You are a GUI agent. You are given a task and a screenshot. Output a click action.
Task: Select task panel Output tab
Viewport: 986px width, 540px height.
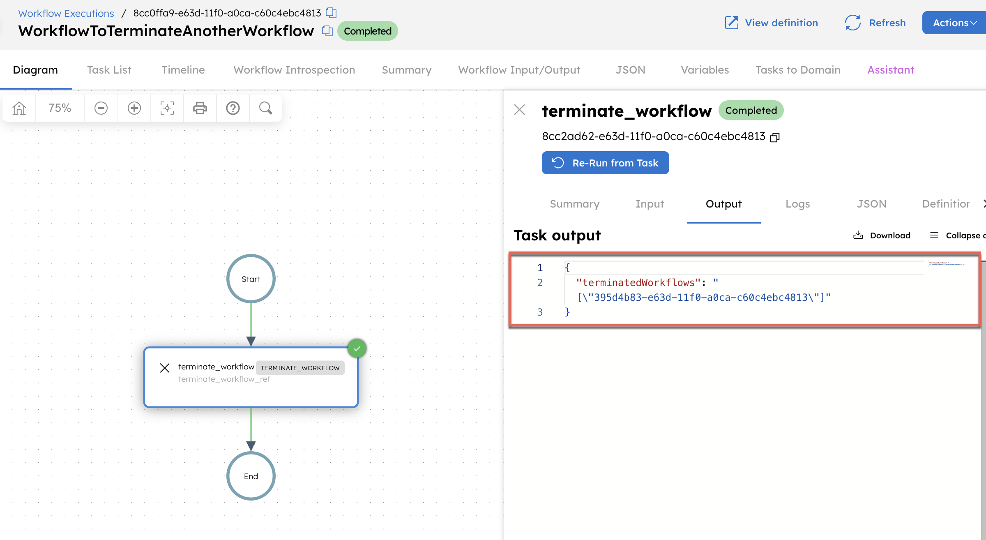coord(724,204)
